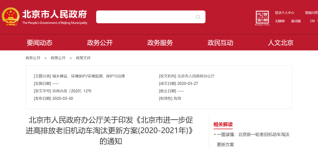Open 一图读懂 related interpretation link
318x148 pixels.
(253, 139)
